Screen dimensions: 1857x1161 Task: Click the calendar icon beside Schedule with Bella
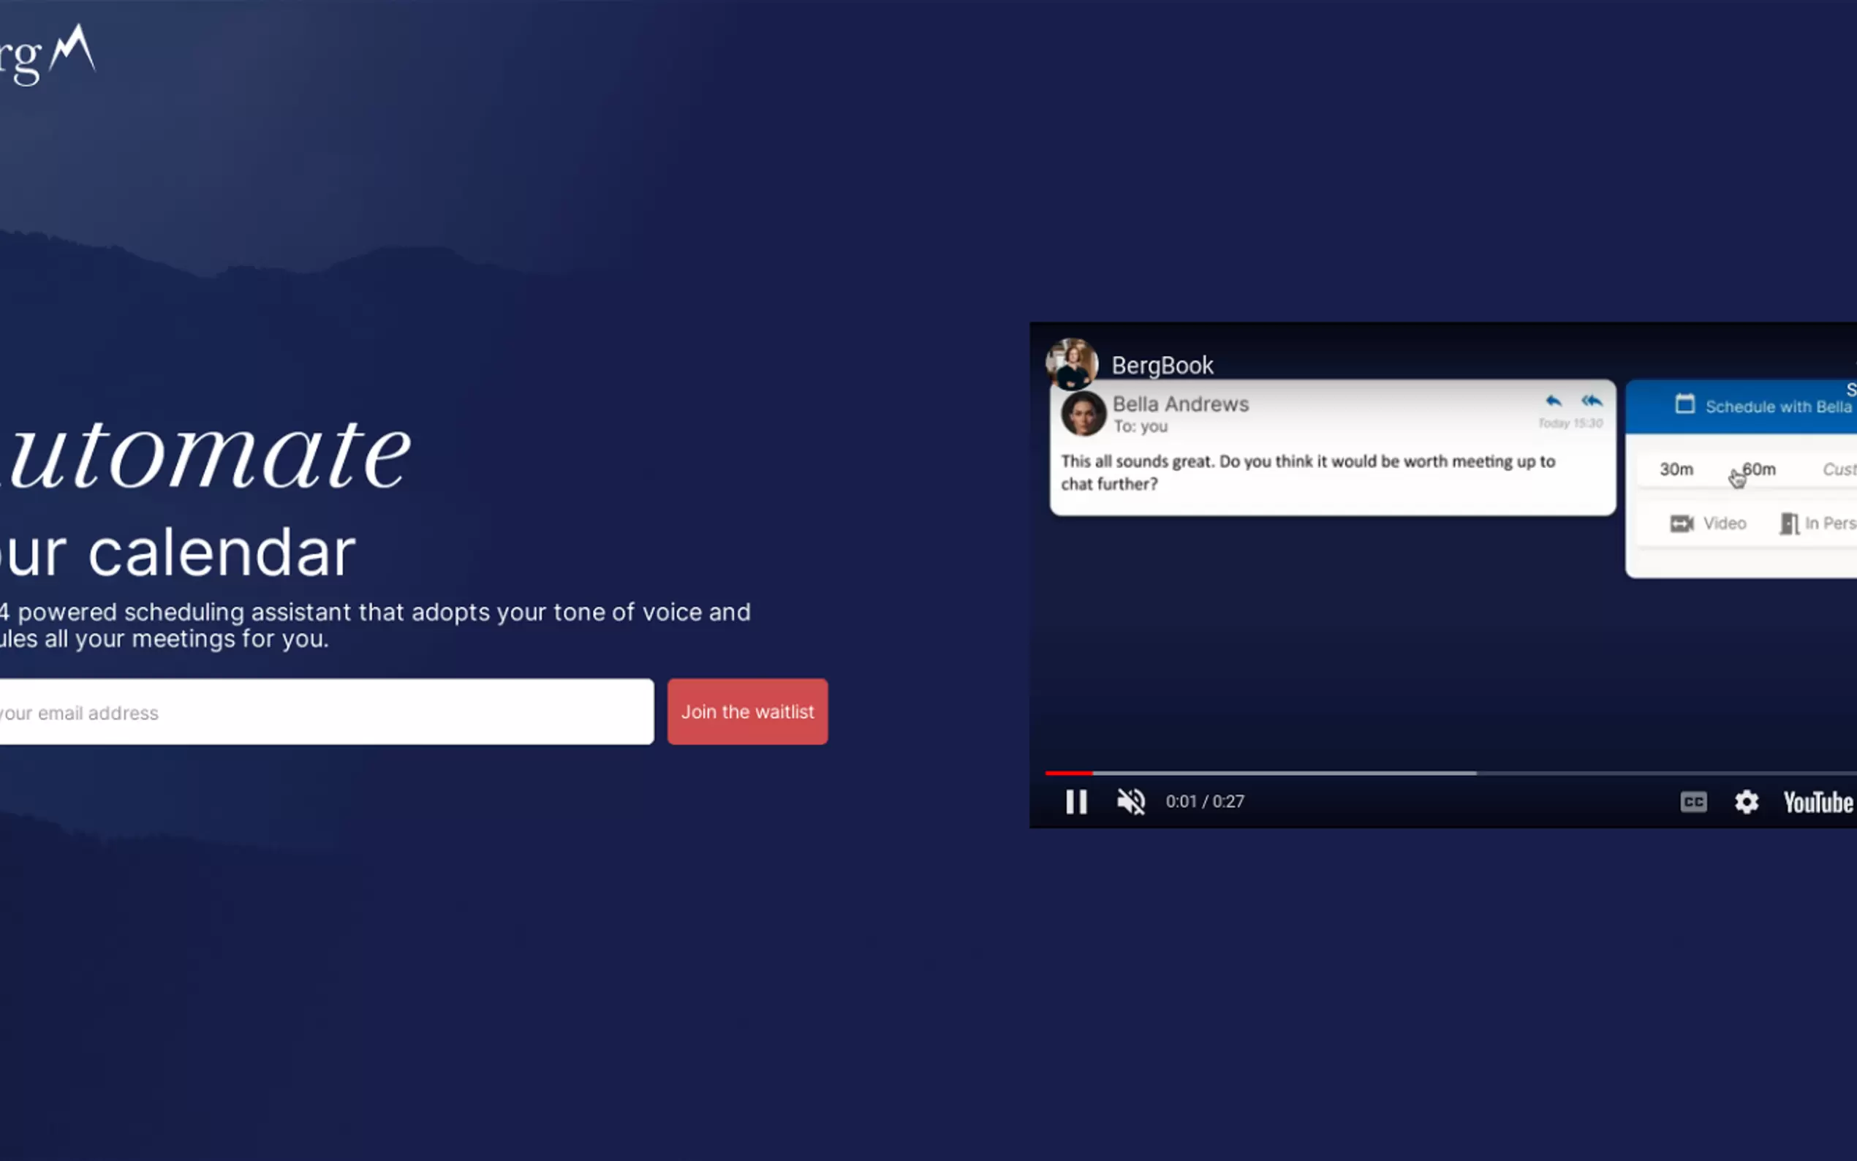[x=1684, y=404]
